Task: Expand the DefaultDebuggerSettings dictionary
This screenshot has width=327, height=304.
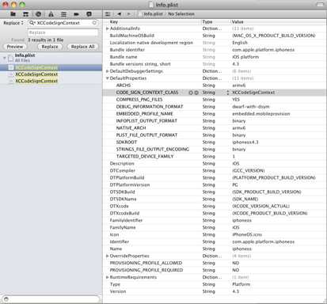Action: tap(108, 71)
